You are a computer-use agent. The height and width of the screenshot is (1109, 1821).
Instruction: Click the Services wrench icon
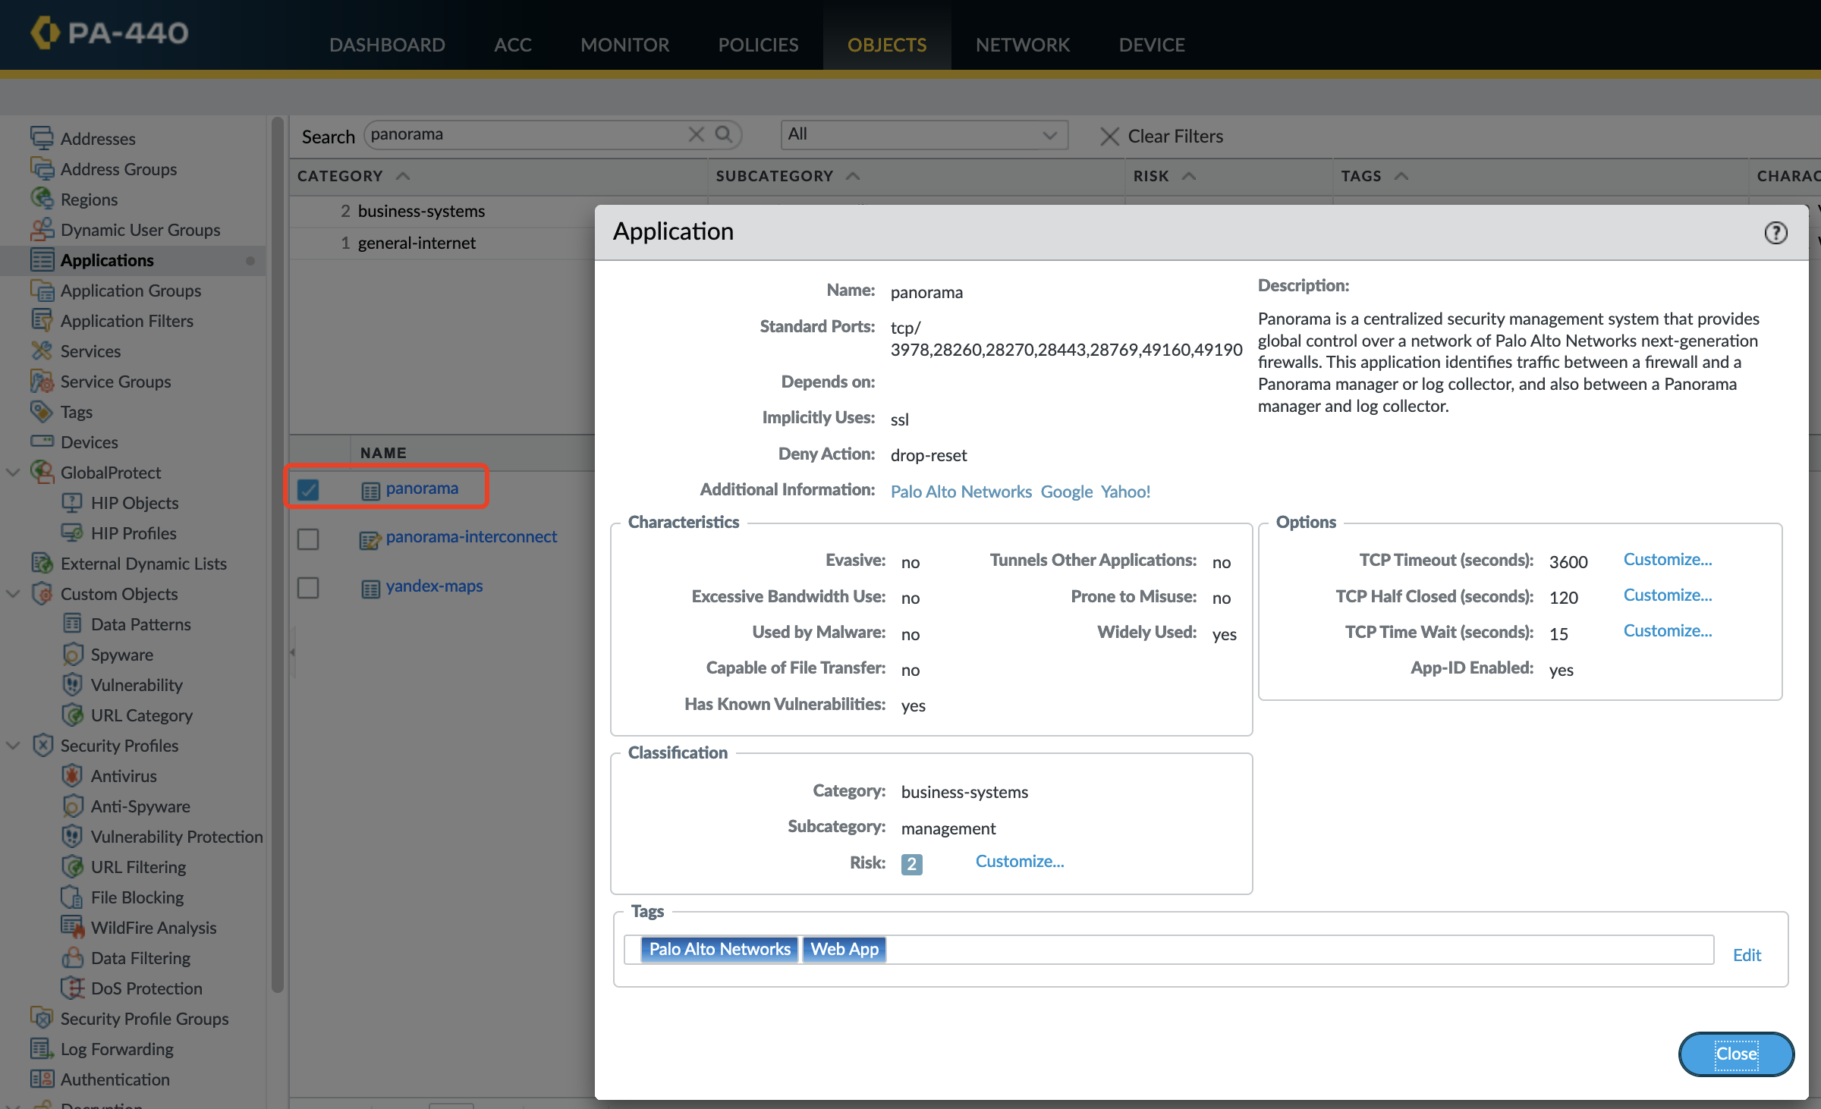click(42, 350)
